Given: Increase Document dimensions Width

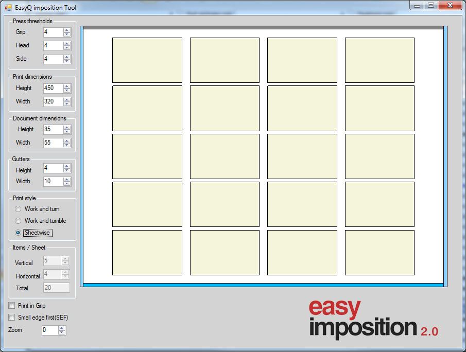Looking at the screenshot, I should [x=67, y=141].
